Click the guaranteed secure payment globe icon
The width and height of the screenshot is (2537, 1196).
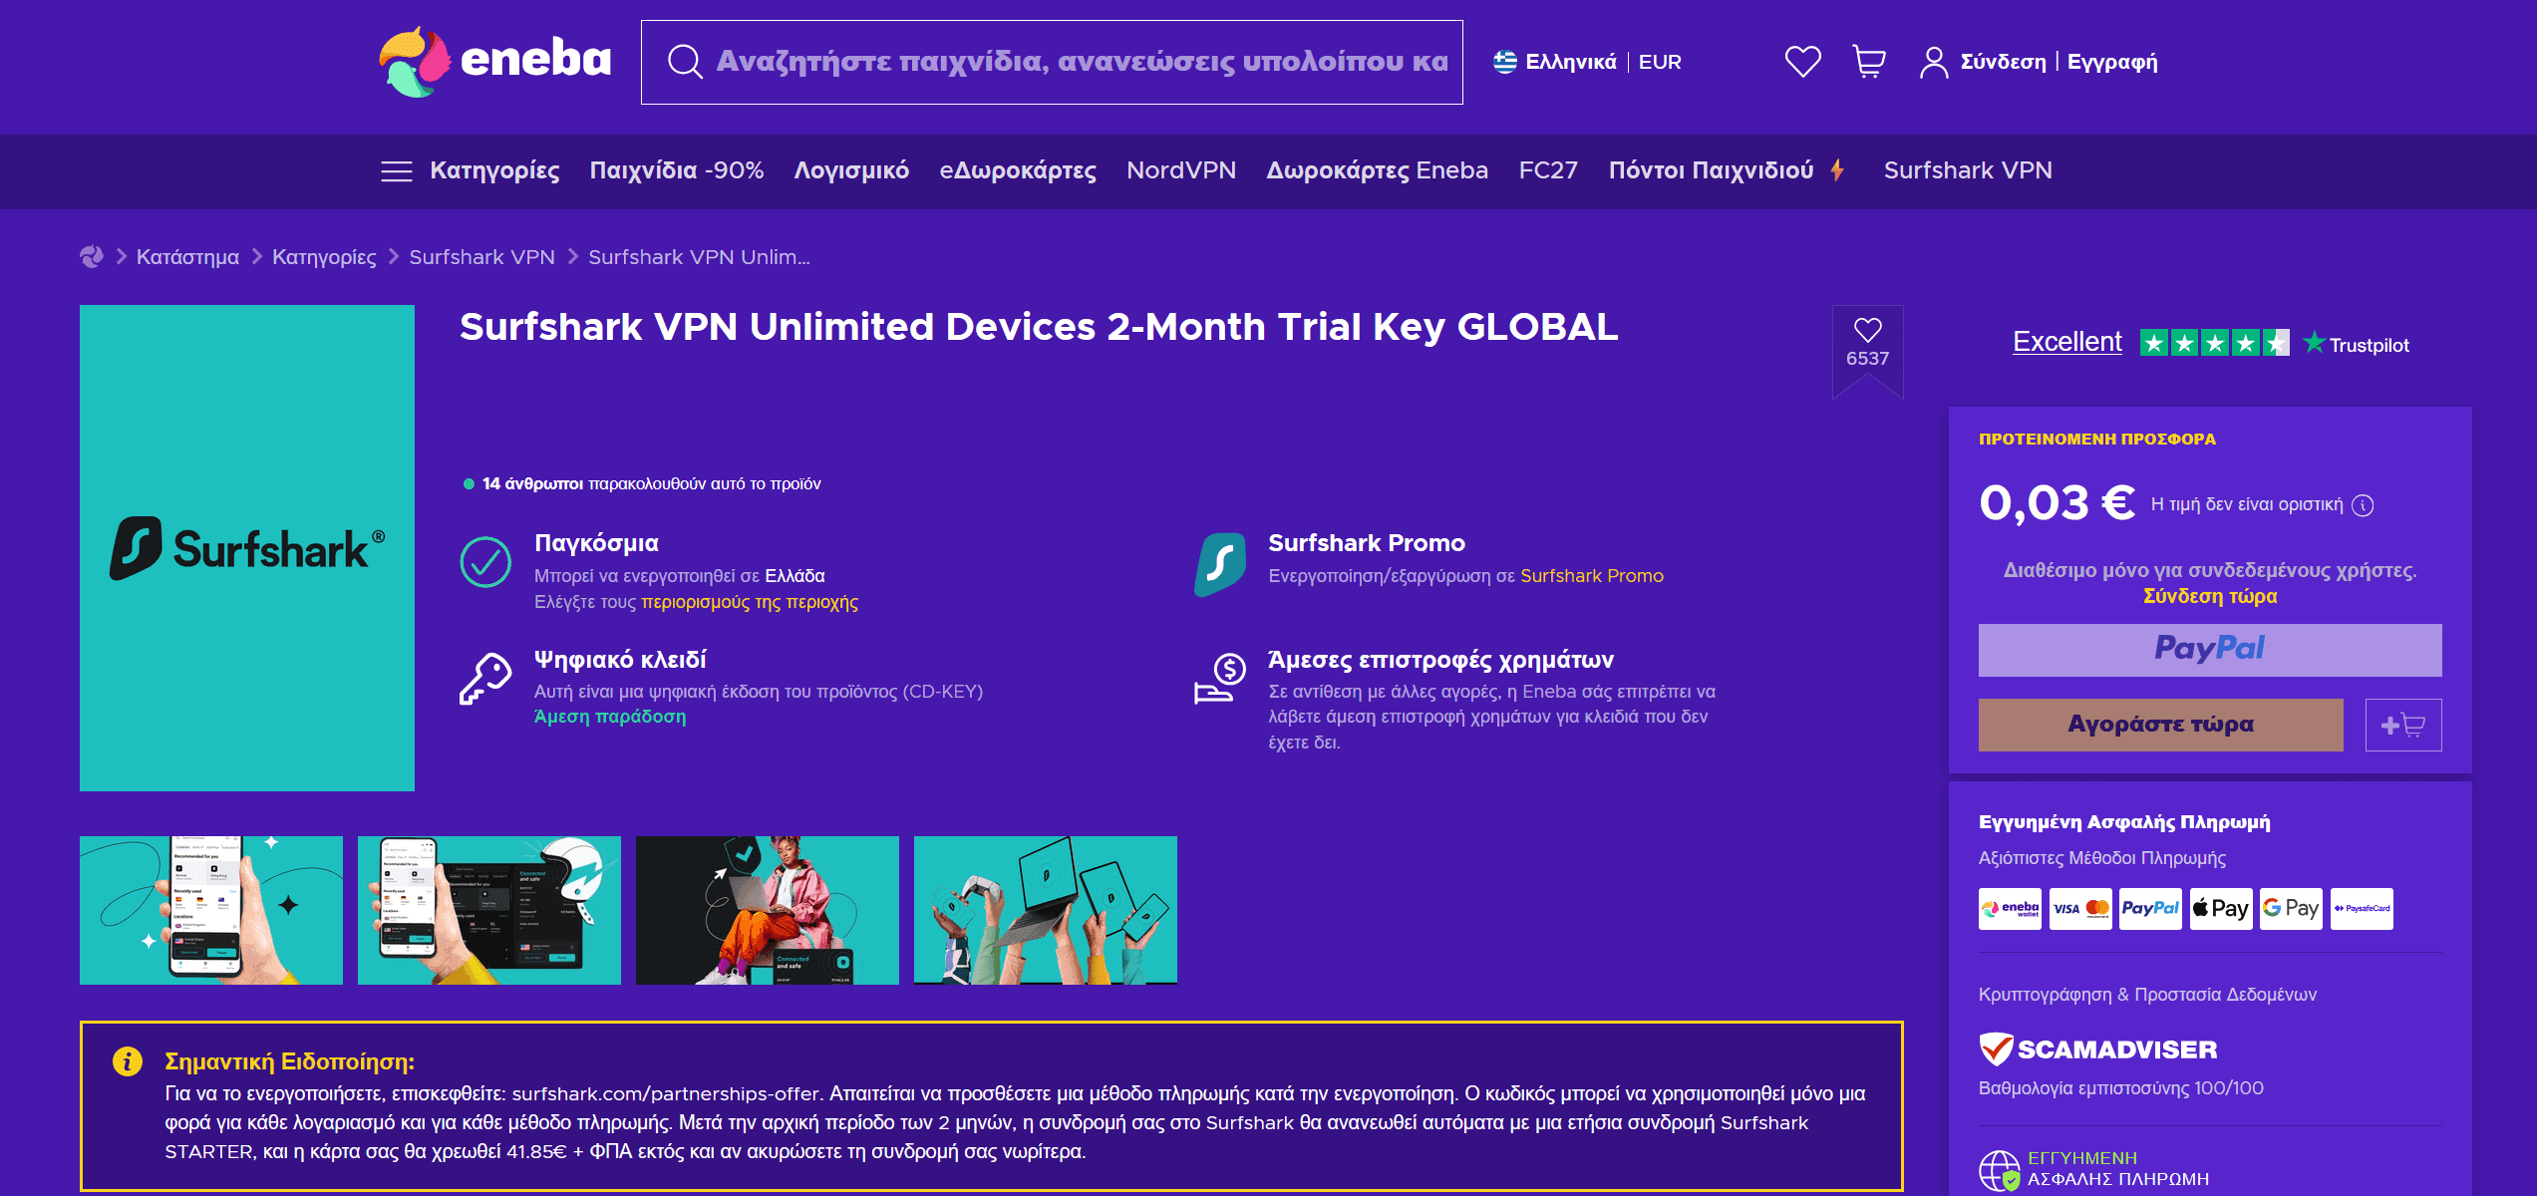2000,1170
